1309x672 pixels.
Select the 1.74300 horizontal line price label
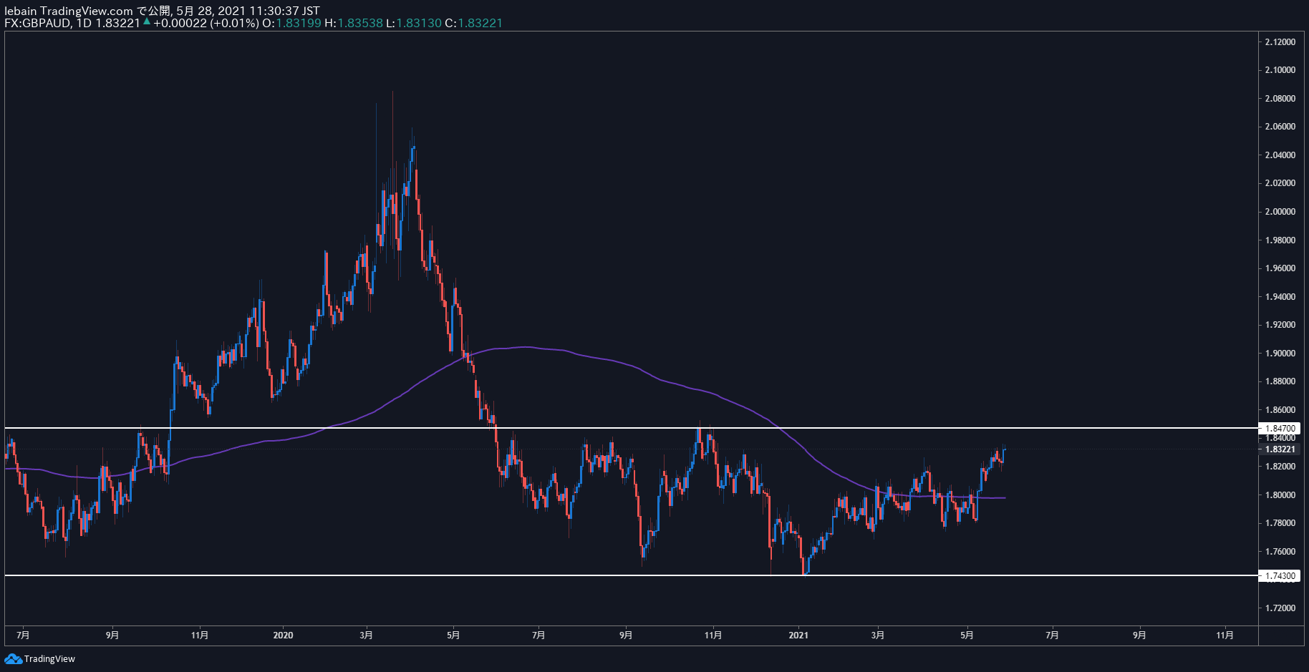[x=1280, y=575]
